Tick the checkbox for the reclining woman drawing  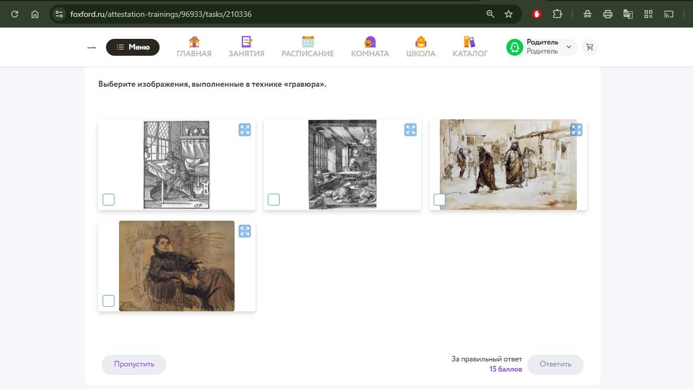[x=109, y=301]
